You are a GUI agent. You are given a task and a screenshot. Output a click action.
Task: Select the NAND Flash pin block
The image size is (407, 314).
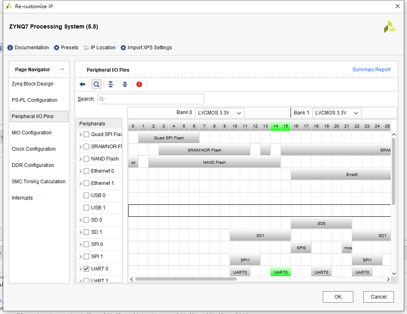pos(214,162)
